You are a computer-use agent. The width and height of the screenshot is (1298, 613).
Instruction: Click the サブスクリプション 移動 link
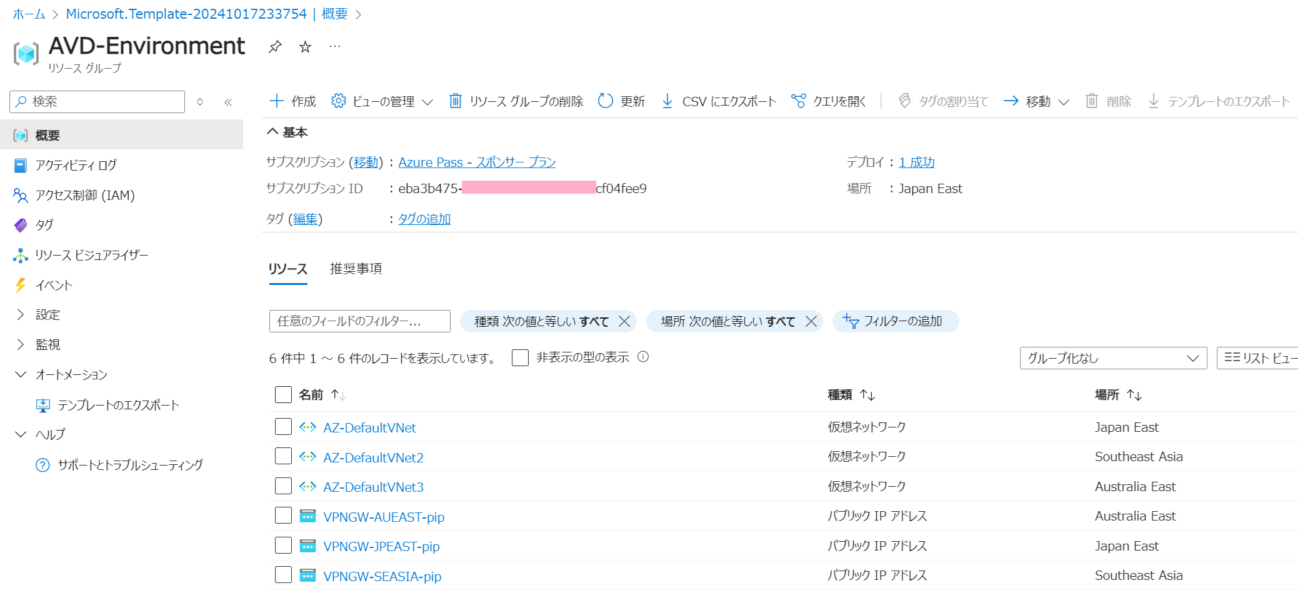366,162
